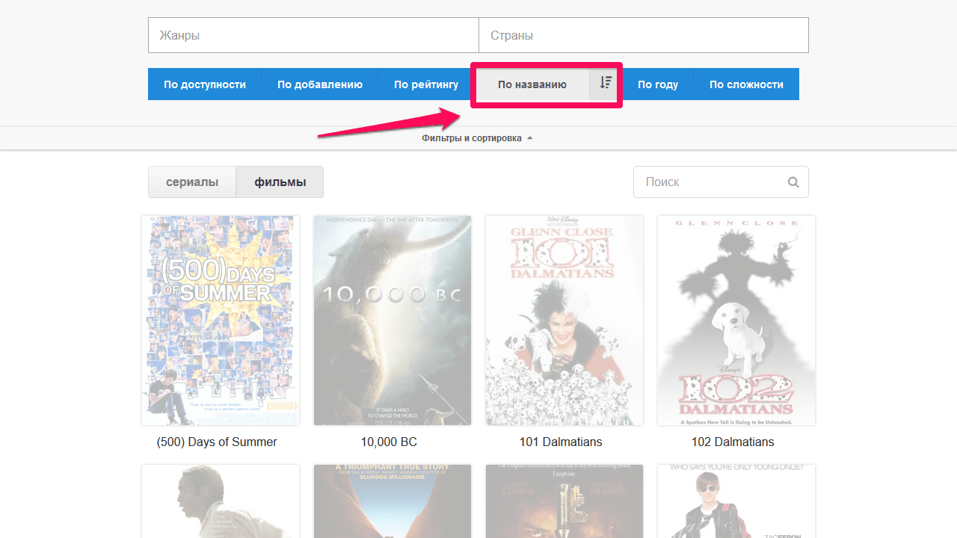Focus the Поиск search field
The width and height of the screenshot is (957, 538).
point(721,182)
